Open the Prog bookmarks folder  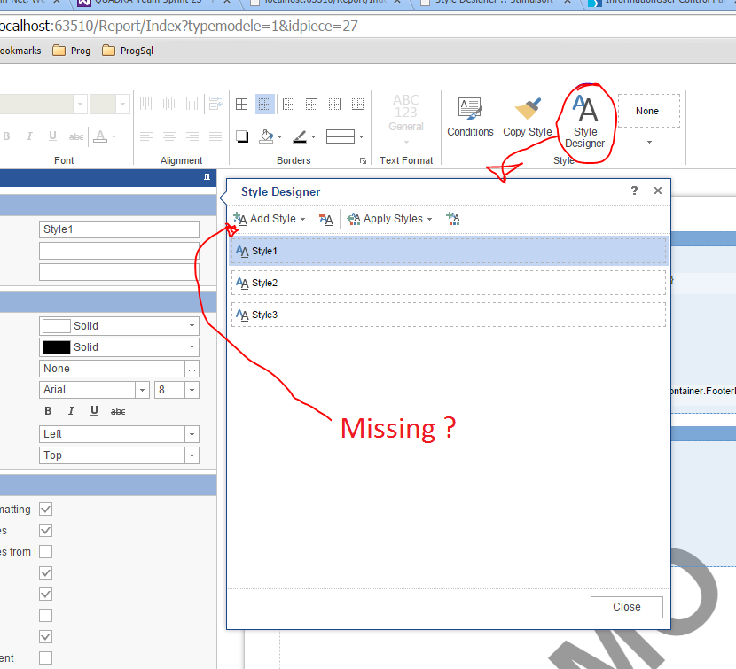click(71, 51)
